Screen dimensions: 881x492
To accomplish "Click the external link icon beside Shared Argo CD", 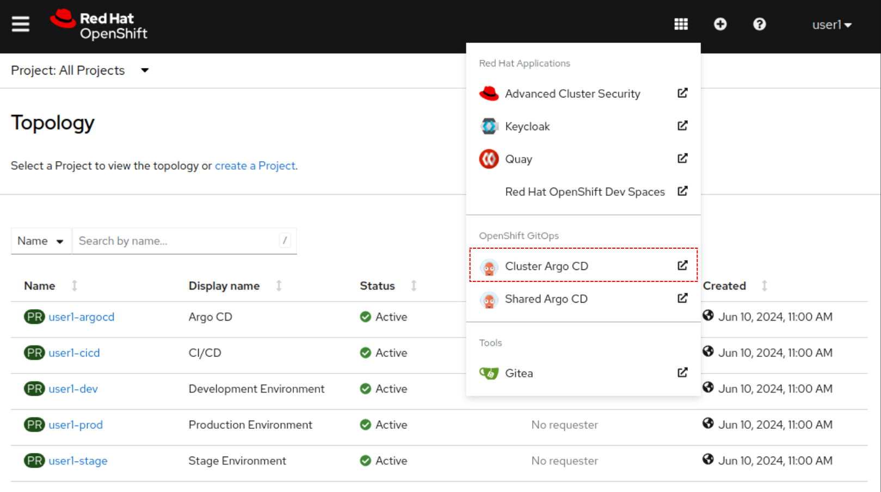I will tap(682, 298).
